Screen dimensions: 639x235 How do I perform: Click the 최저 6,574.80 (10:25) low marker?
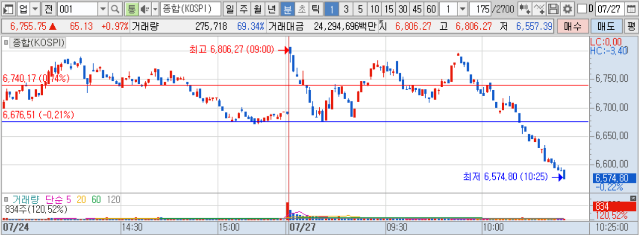coord(505,176)
